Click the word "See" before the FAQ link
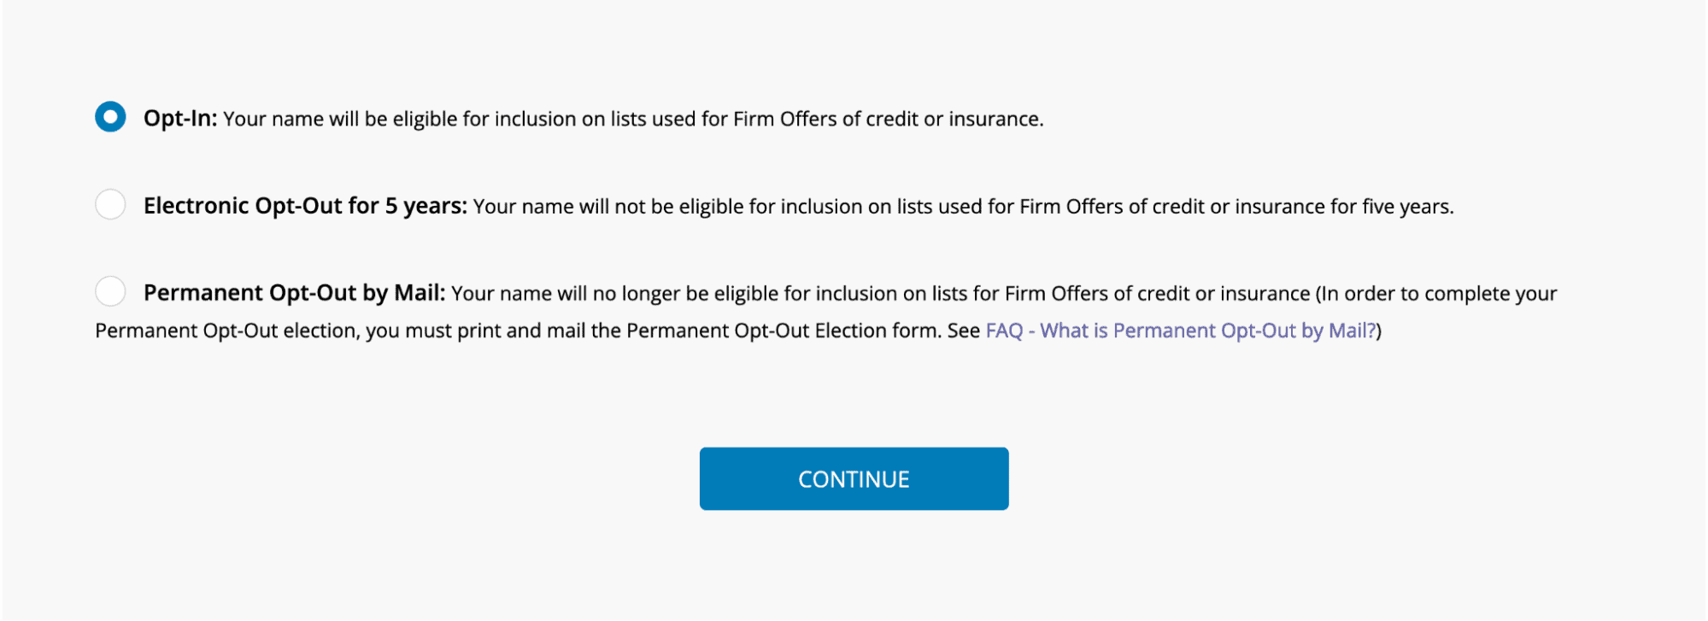 tap(963, 331)
